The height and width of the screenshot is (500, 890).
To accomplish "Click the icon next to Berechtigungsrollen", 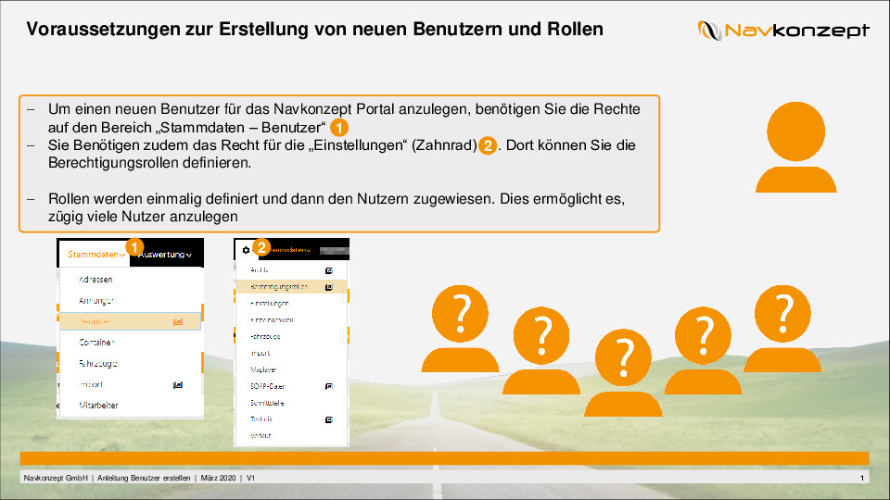I will coord(328,287).
